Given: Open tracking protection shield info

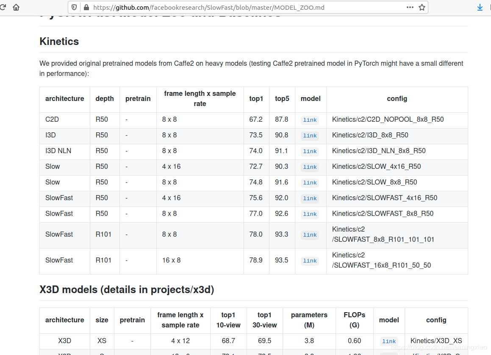Looking at the screenshot, I should pos(74,7).
